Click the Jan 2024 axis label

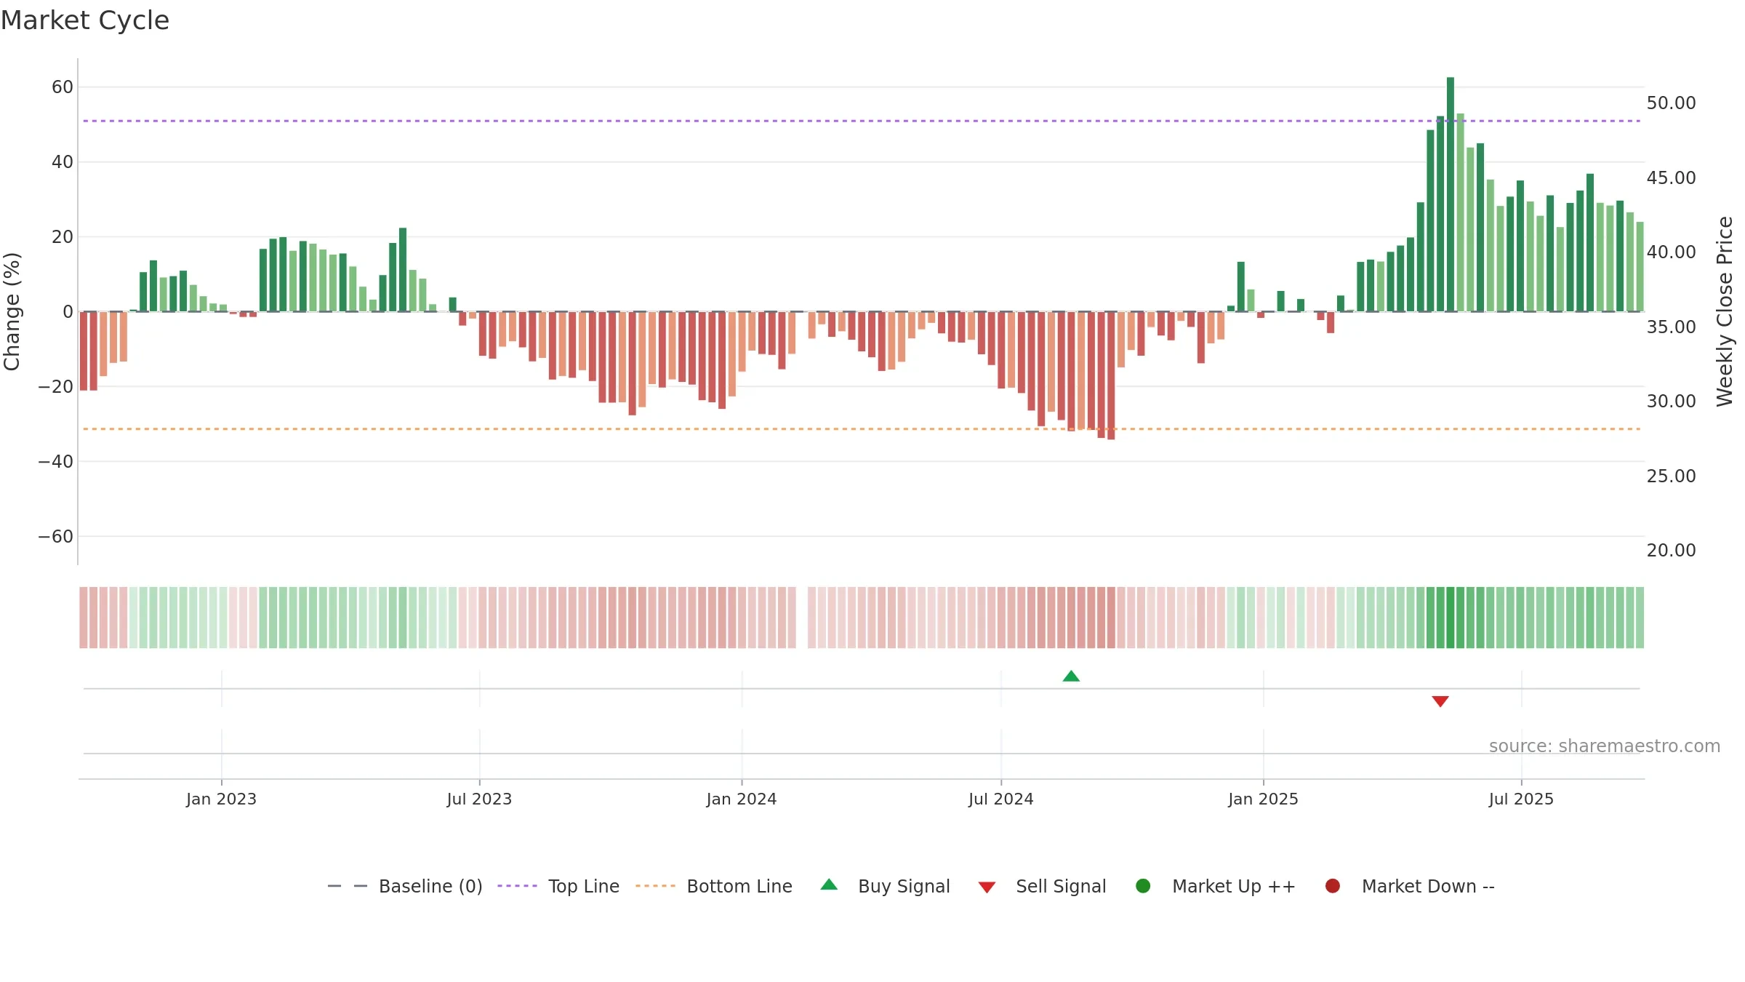742,799
